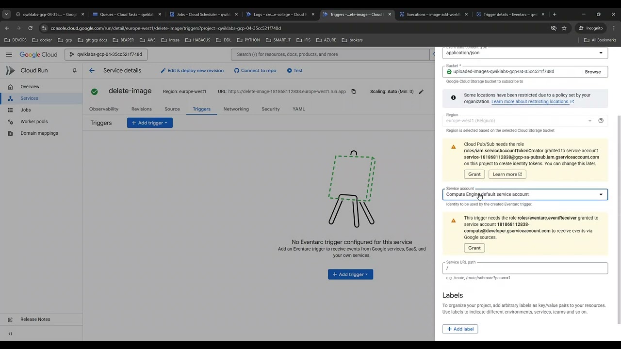The height and width of the screenshot is (349, 621).
Task: Switch to the Executions – image-add-workflow tab
Action: 434,15
